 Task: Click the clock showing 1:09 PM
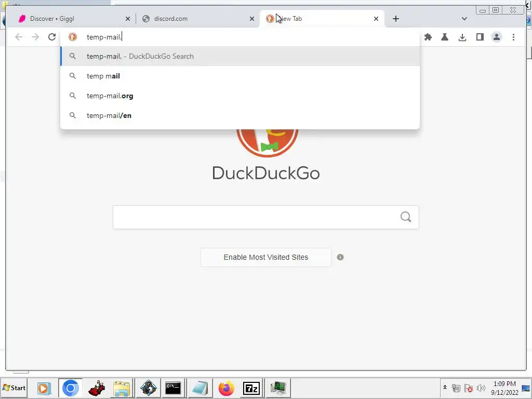point(504,384)
